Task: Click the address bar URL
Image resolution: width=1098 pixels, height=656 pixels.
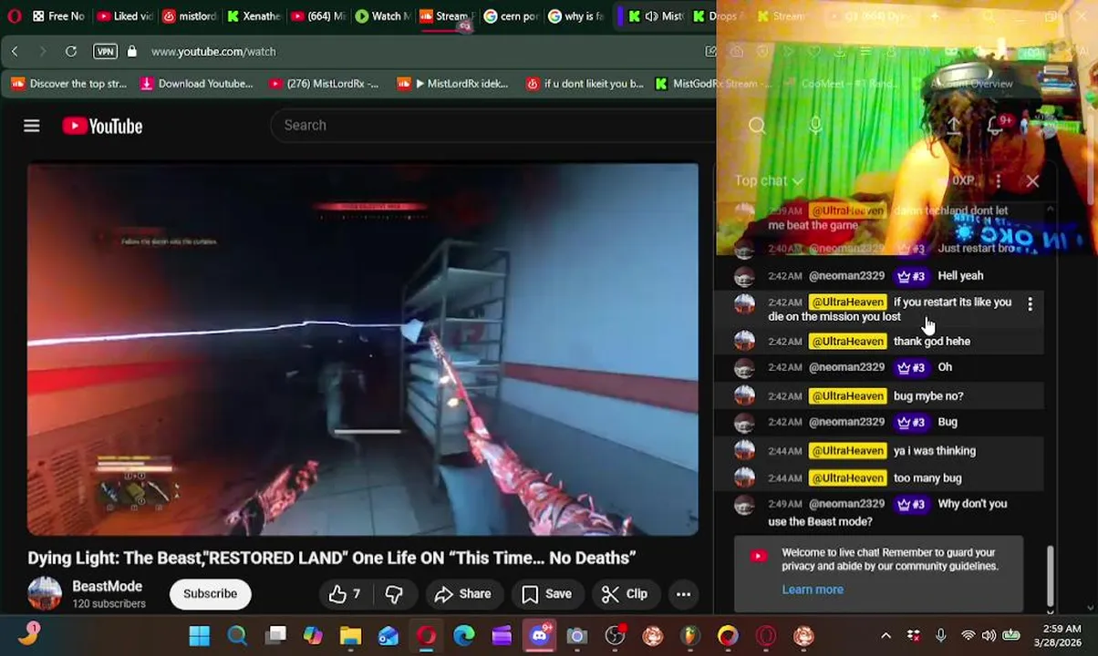Action: point(213,52)
